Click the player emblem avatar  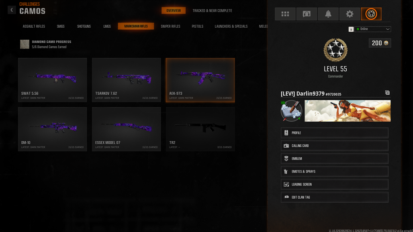[291, 111]
